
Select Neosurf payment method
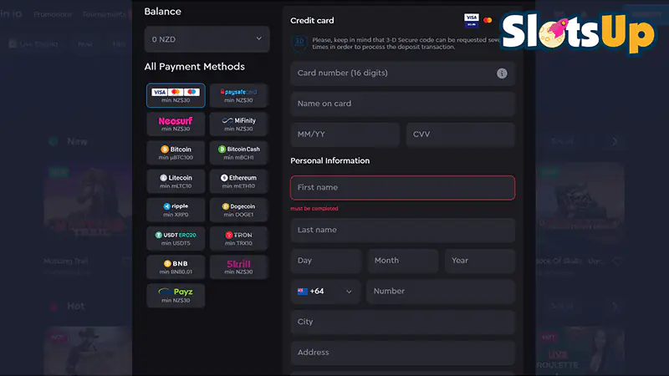pos(176,124)
